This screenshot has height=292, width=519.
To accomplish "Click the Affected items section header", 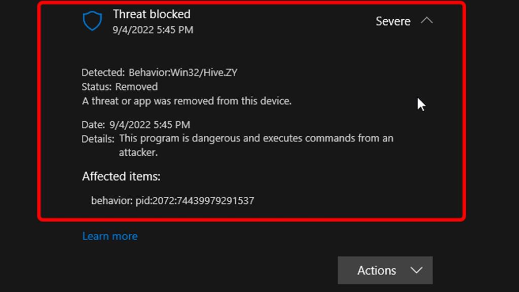I will (121, 176).
